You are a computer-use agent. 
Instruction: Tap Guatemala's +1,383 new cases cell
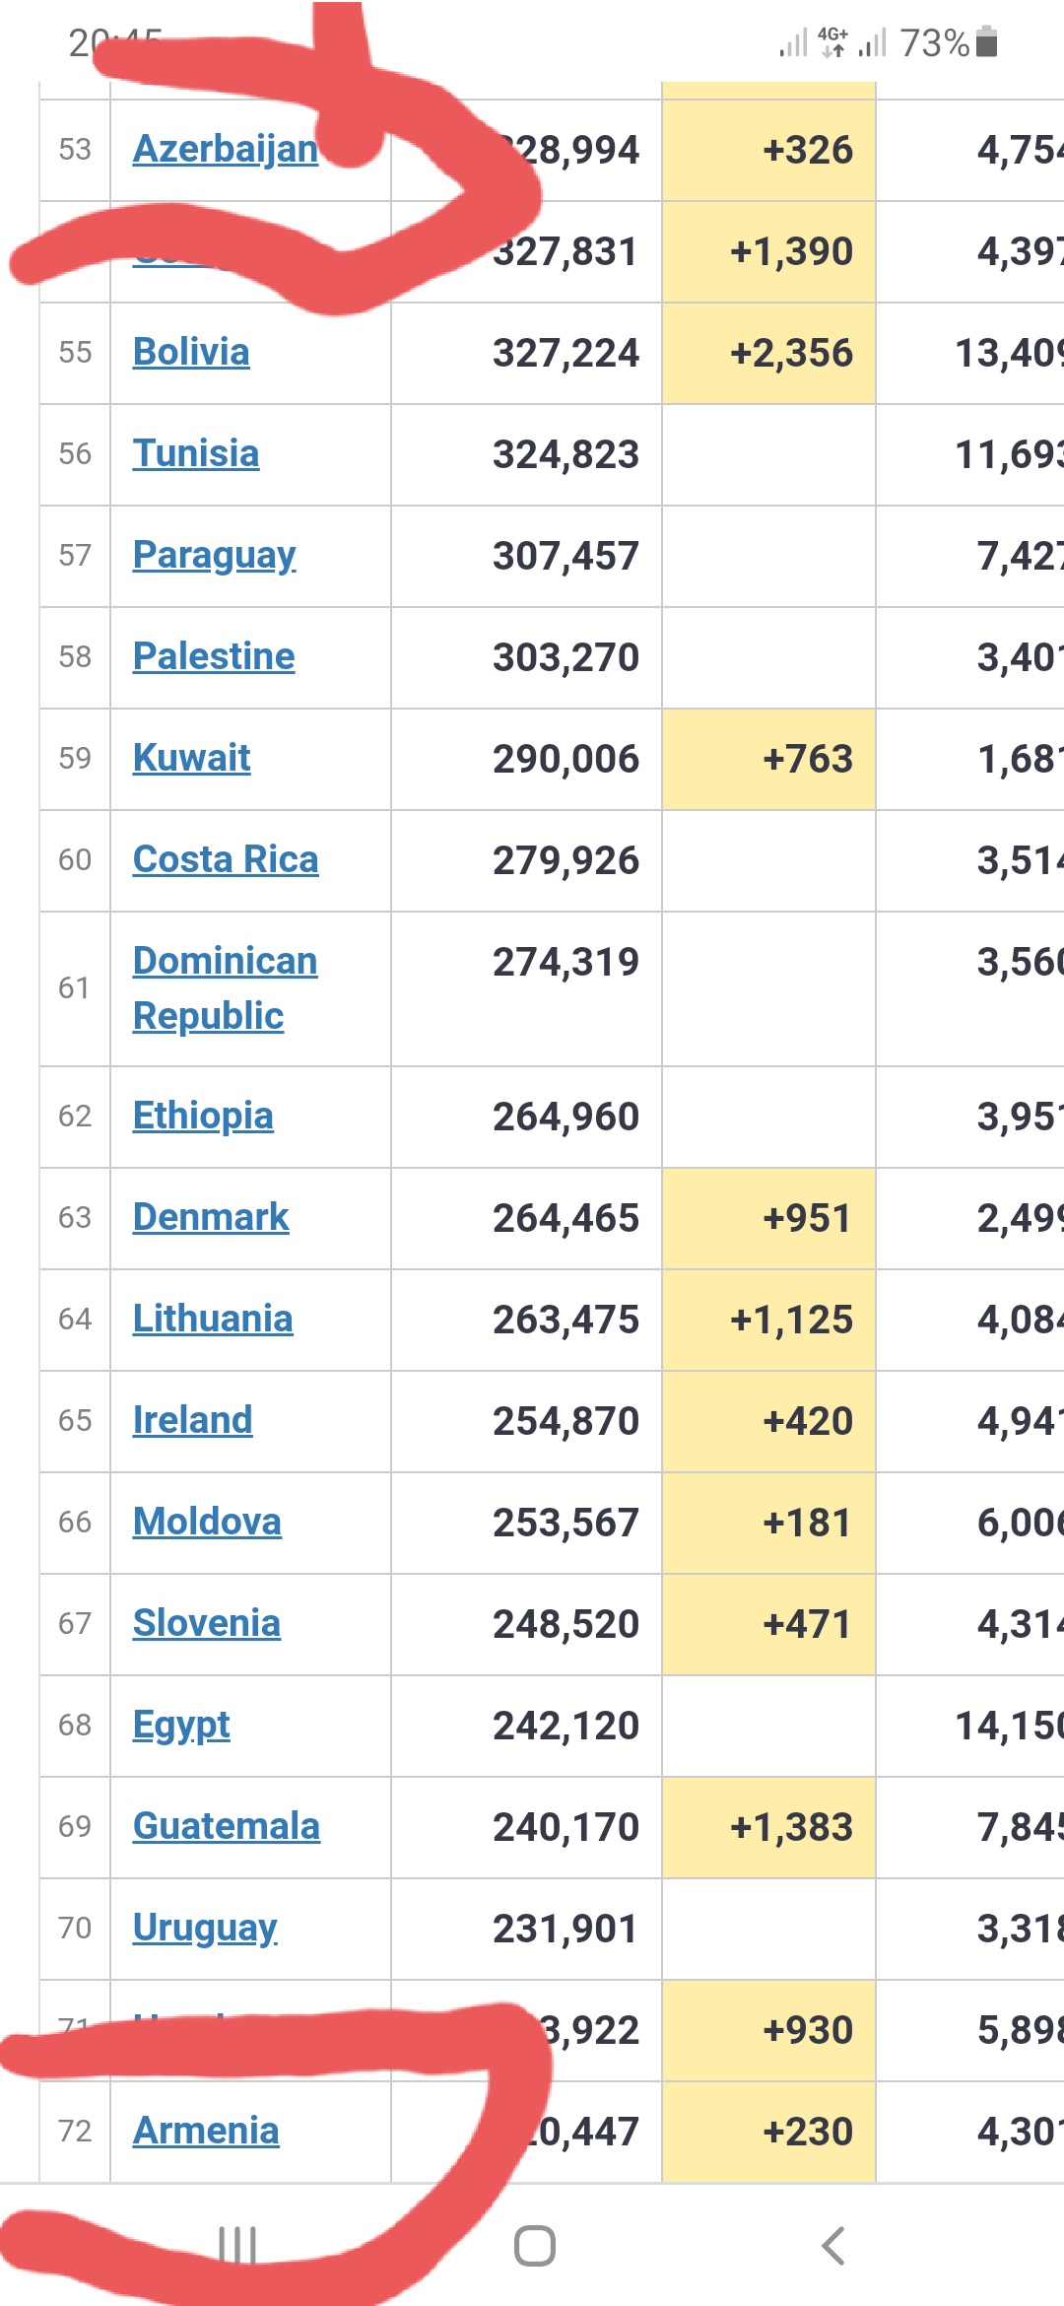[x=790, y=1827]
